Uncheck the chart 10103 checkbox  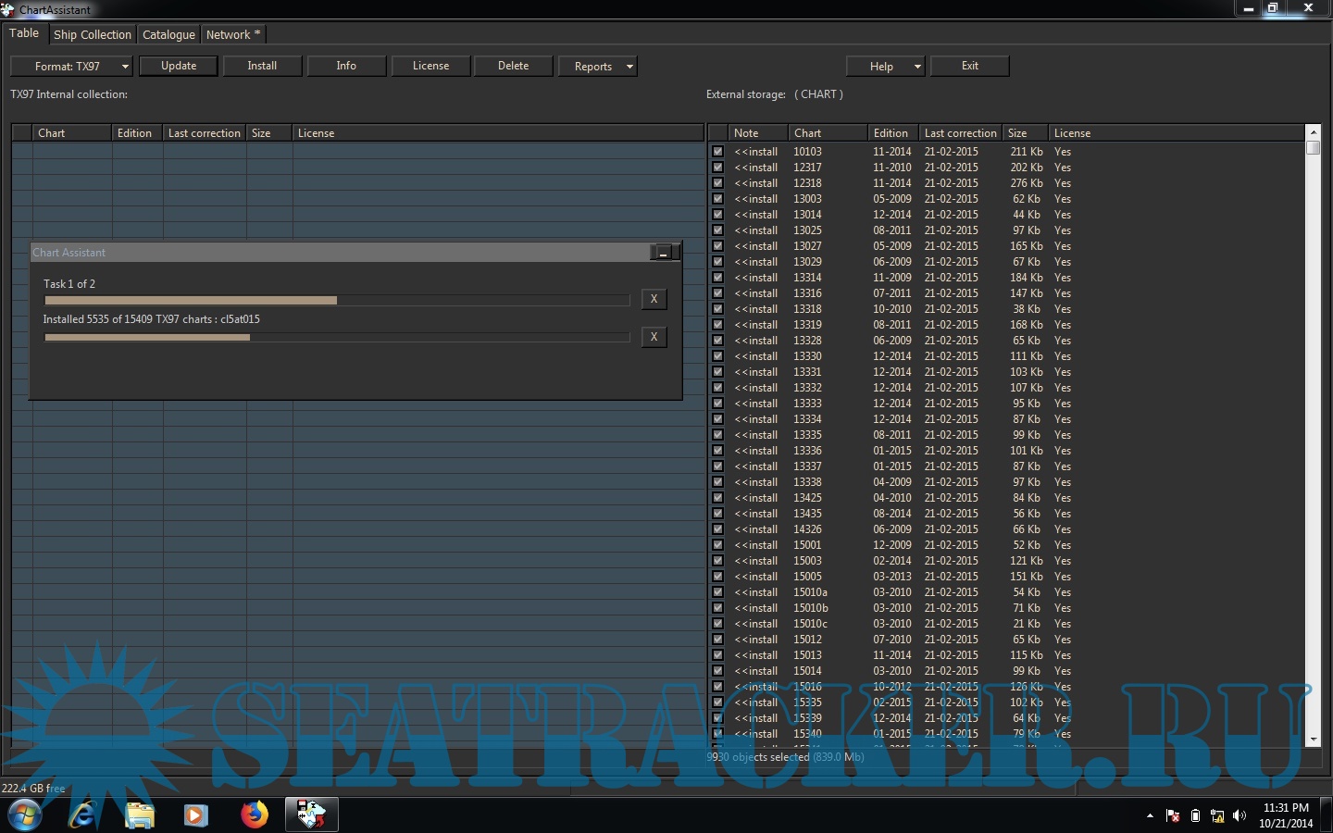pyautogui.click(x=717, y=152)
